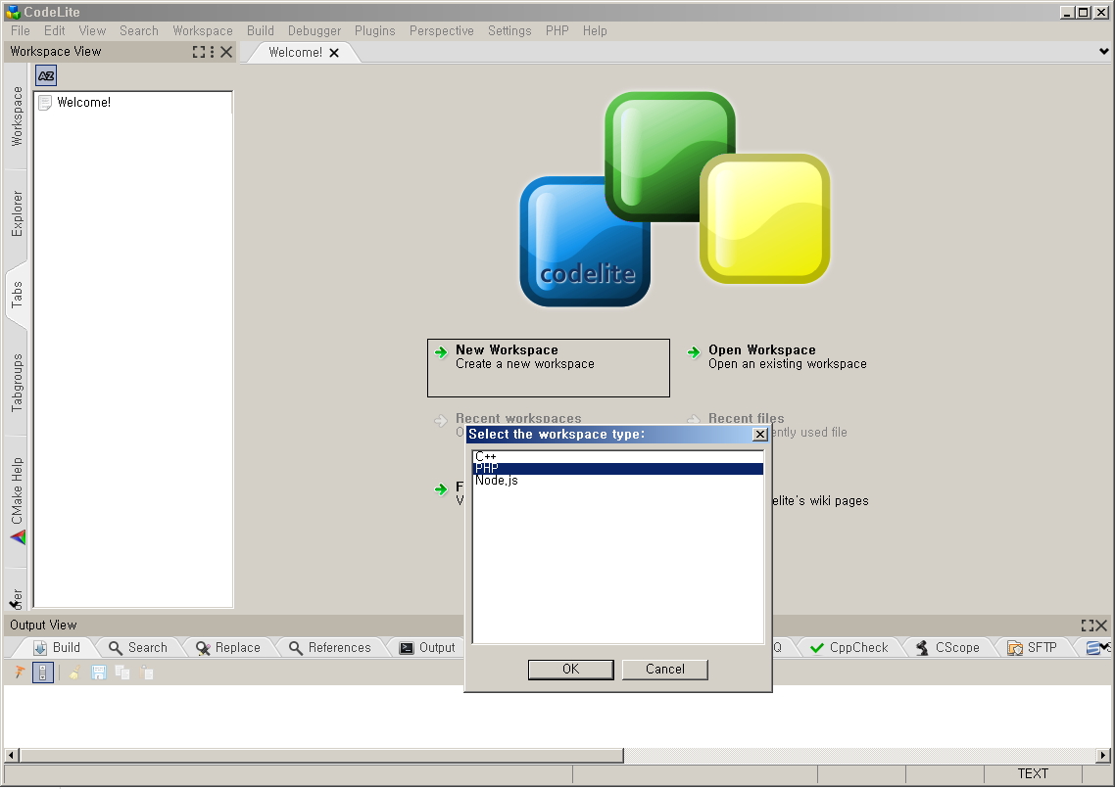1115x789 pixels.
Task: Save build output with floppy icon
Action: point(99,672)
